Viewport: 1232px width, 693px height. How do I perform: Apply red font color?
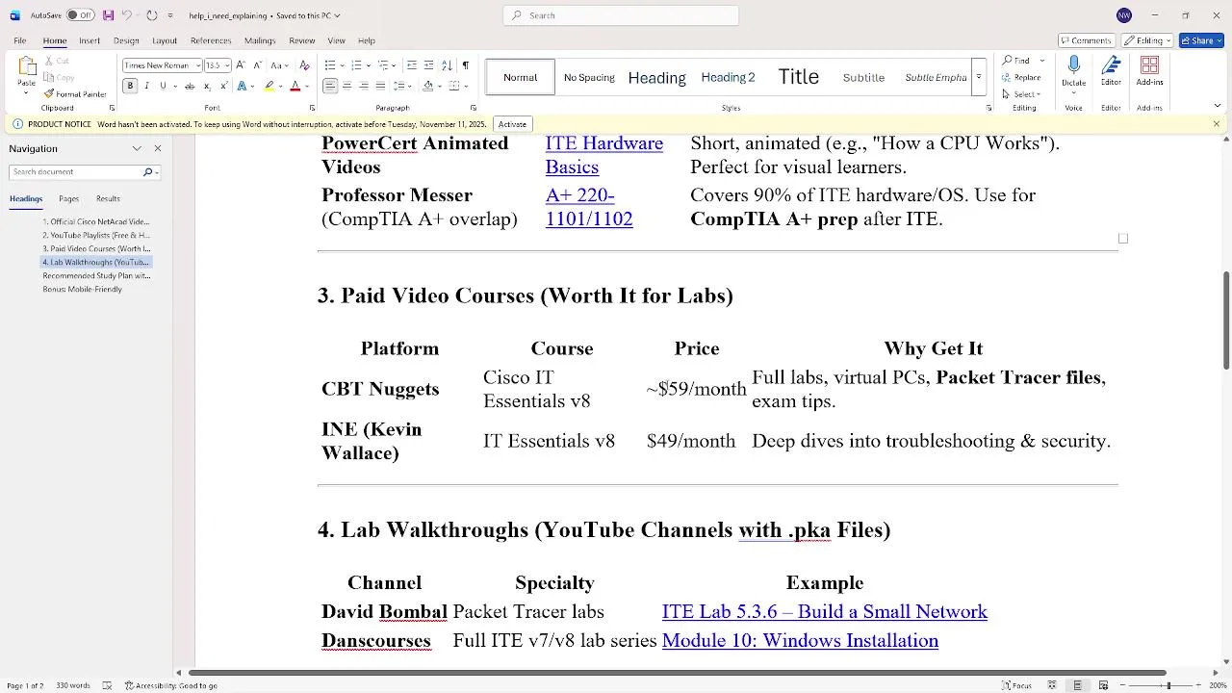295,86
